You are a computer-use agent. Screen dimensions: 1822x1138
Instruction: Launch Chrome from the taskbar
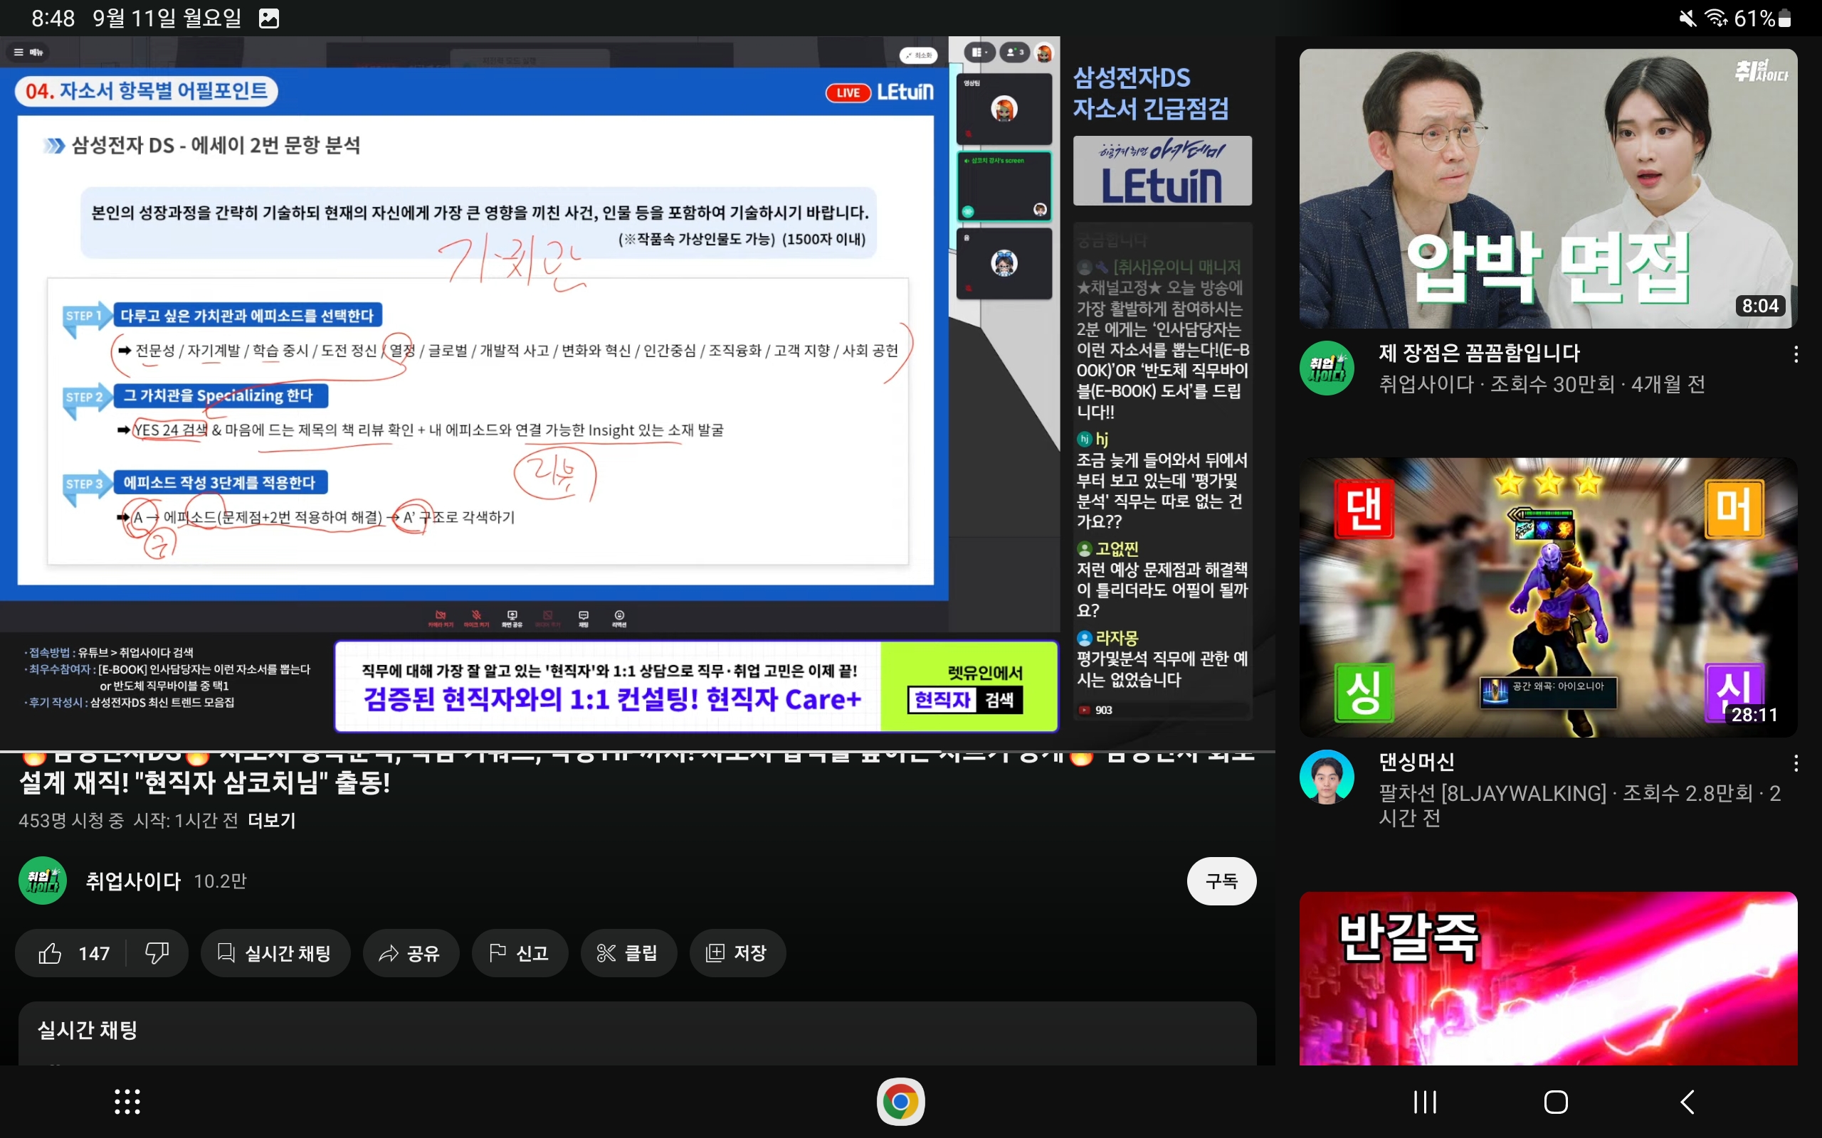click(x=900, y=1102)
